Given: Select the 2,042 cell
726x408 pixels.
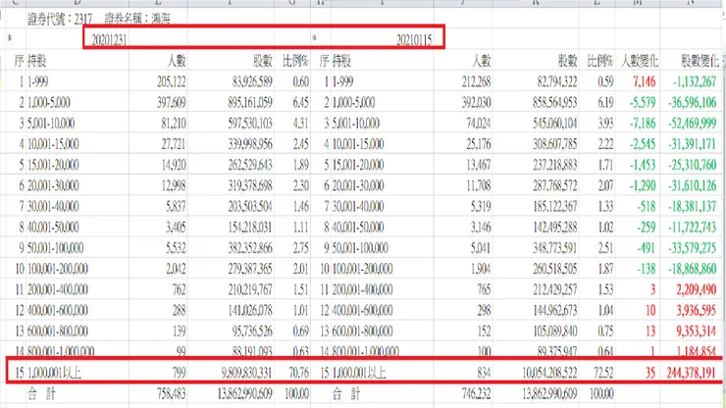Looking at the screenshot, I should pos(176,269).
